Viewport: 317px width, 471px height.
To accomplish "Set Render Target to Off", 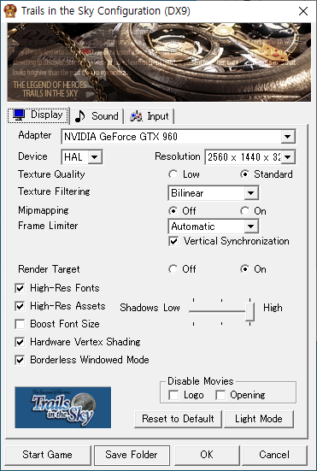I will point(182,269).
